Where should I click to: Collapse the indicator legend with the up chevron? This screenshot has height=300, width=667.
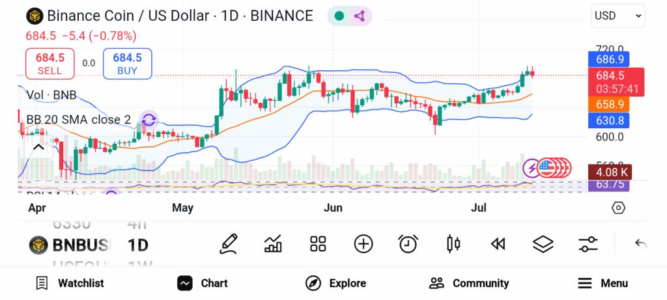[x=38, y=148]
